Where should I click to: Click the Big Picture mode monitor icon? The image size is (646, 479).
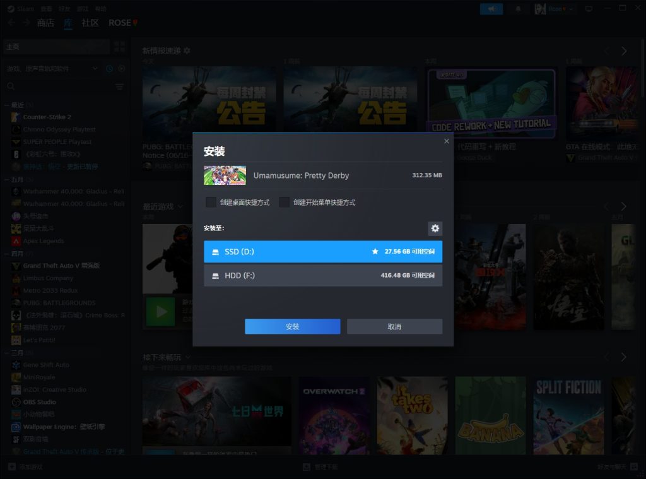coord(589,9)
